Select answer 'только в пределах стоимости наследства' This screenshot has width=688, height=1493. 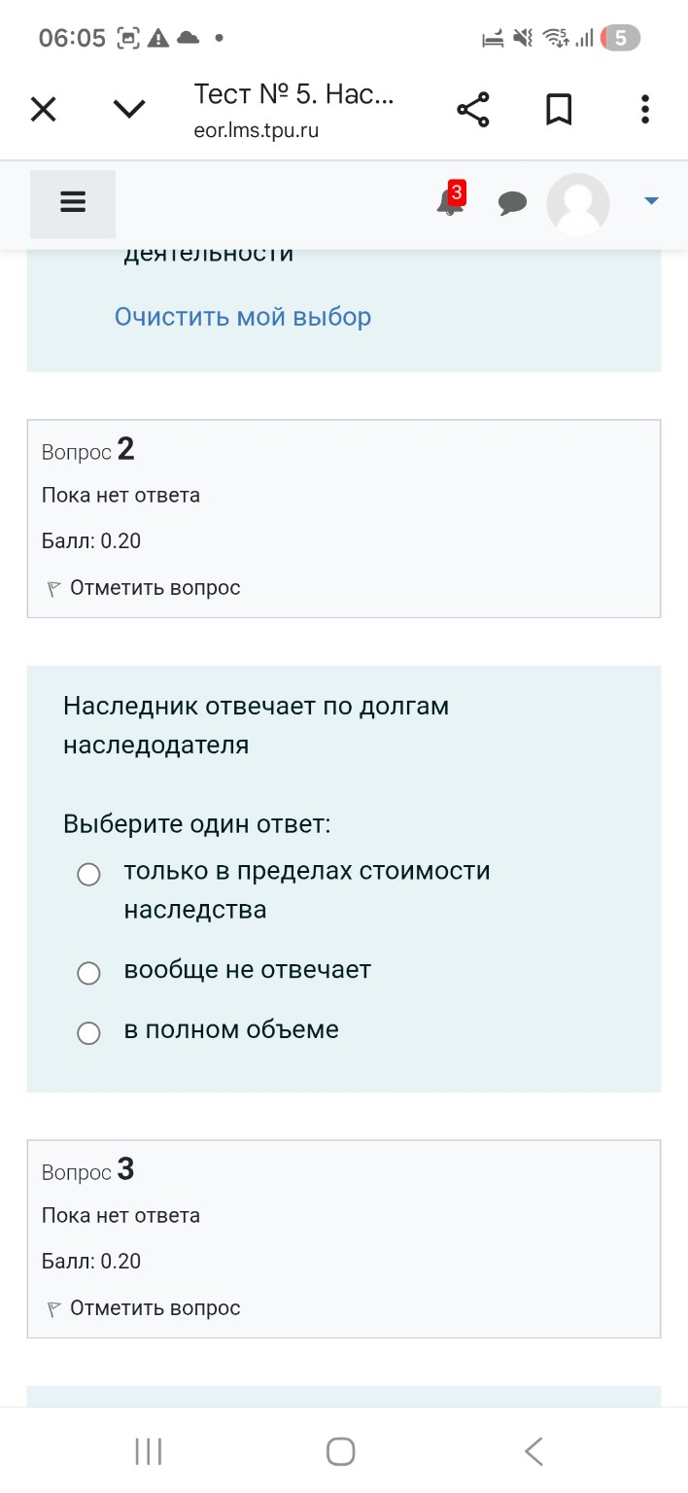pyautogui.click(x=88, y=874)
